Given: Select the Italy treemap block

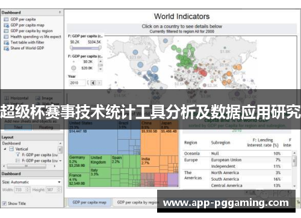Looking at the screenshot, I should coord(101,173).
